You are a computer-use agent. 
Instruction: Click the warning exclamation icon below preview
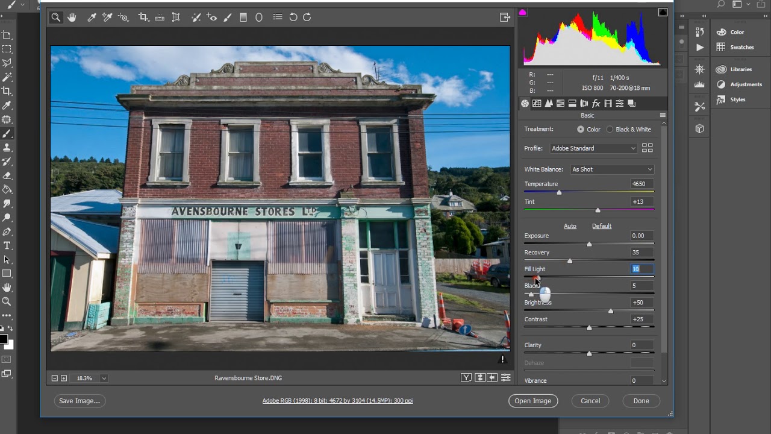click(x=502, y=359)
